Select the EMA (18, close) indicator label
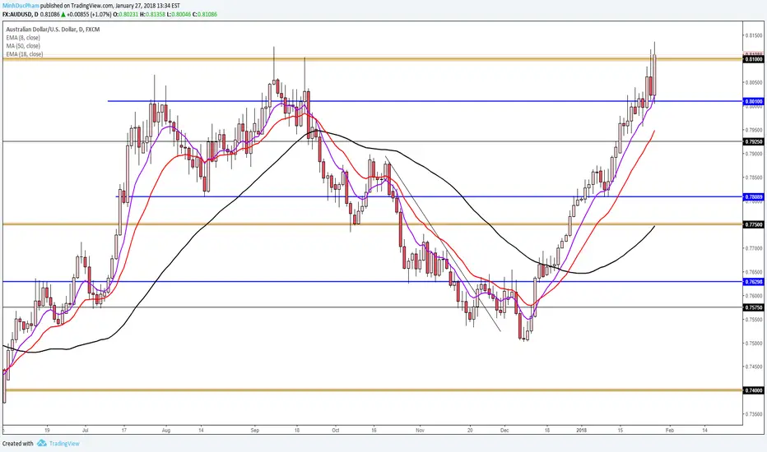The height and width of the screenshot is (452, 767). tap(25, 54)
